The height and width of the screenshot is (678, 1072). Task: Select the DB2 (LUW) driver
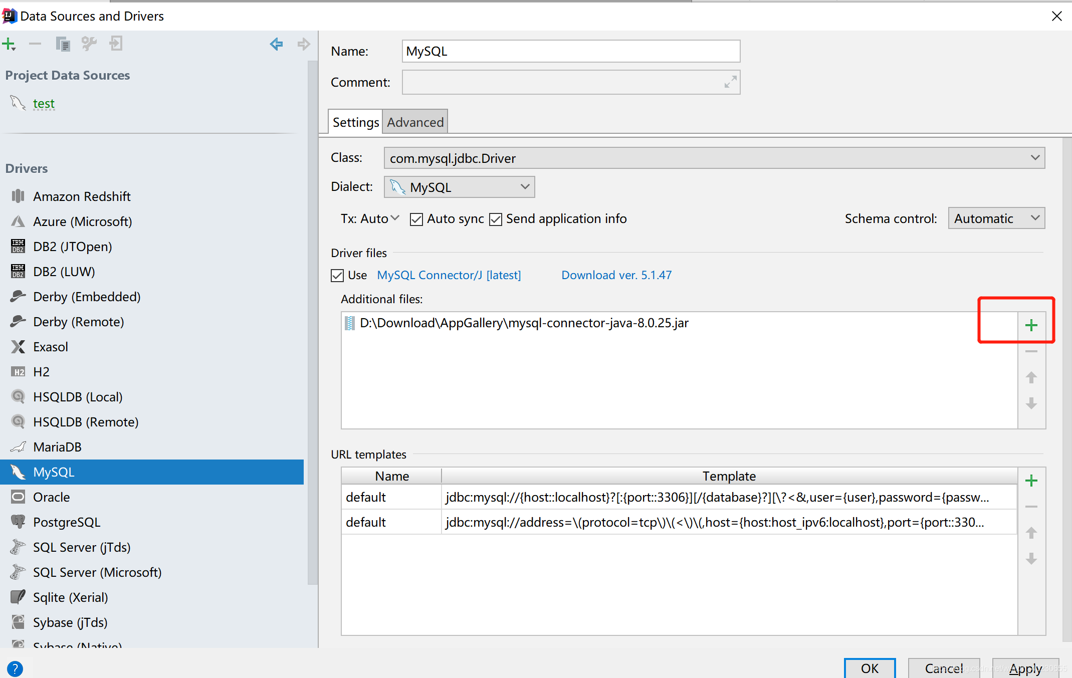[x=152, y=272]
